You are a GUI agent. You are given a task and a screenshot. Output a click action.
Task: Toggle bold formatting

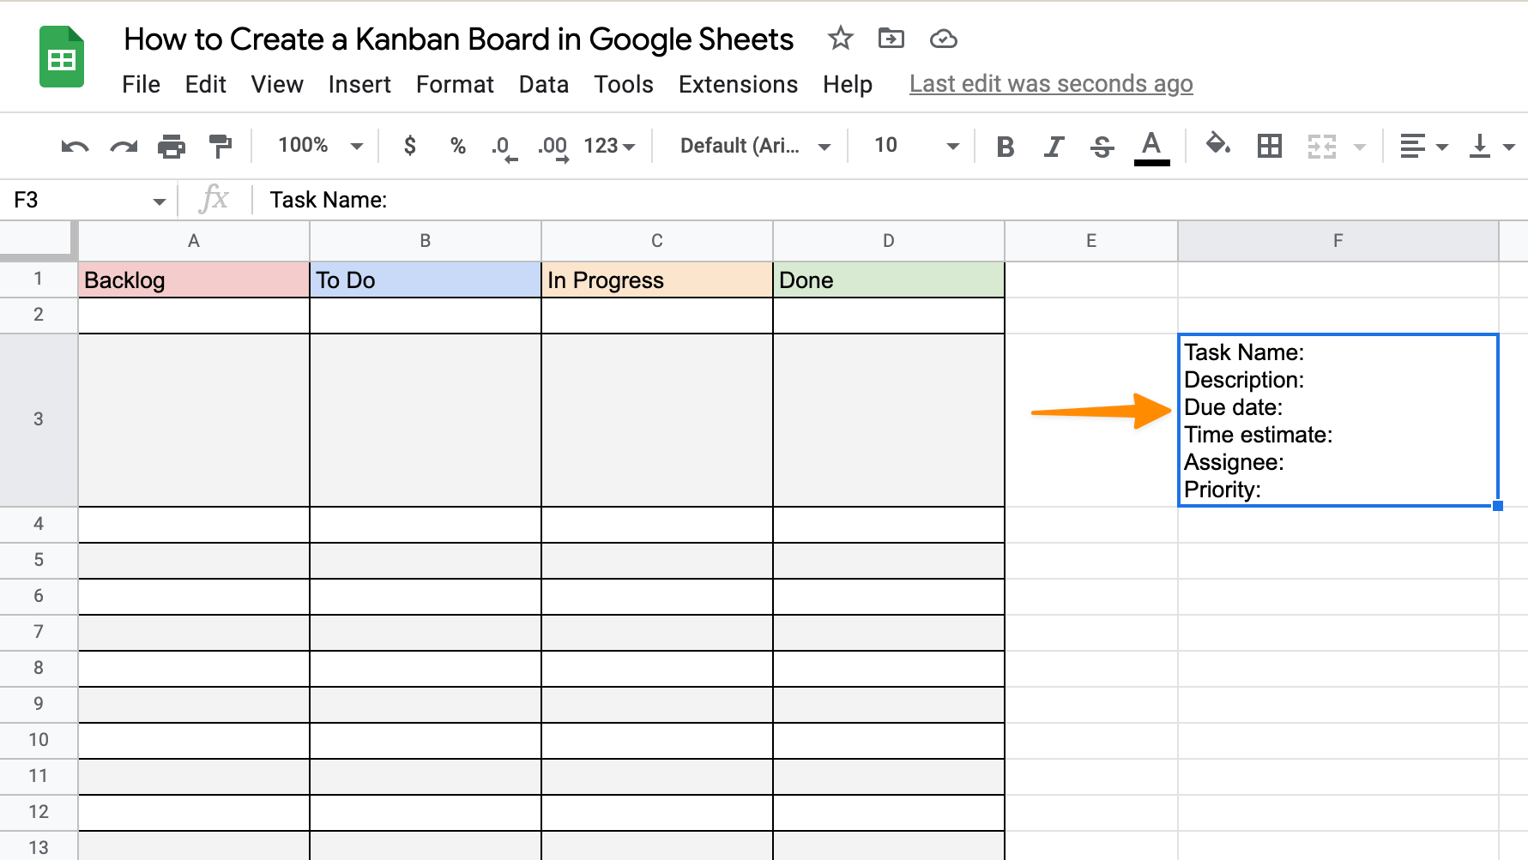pyautogui.click(x=1005, y=146)
